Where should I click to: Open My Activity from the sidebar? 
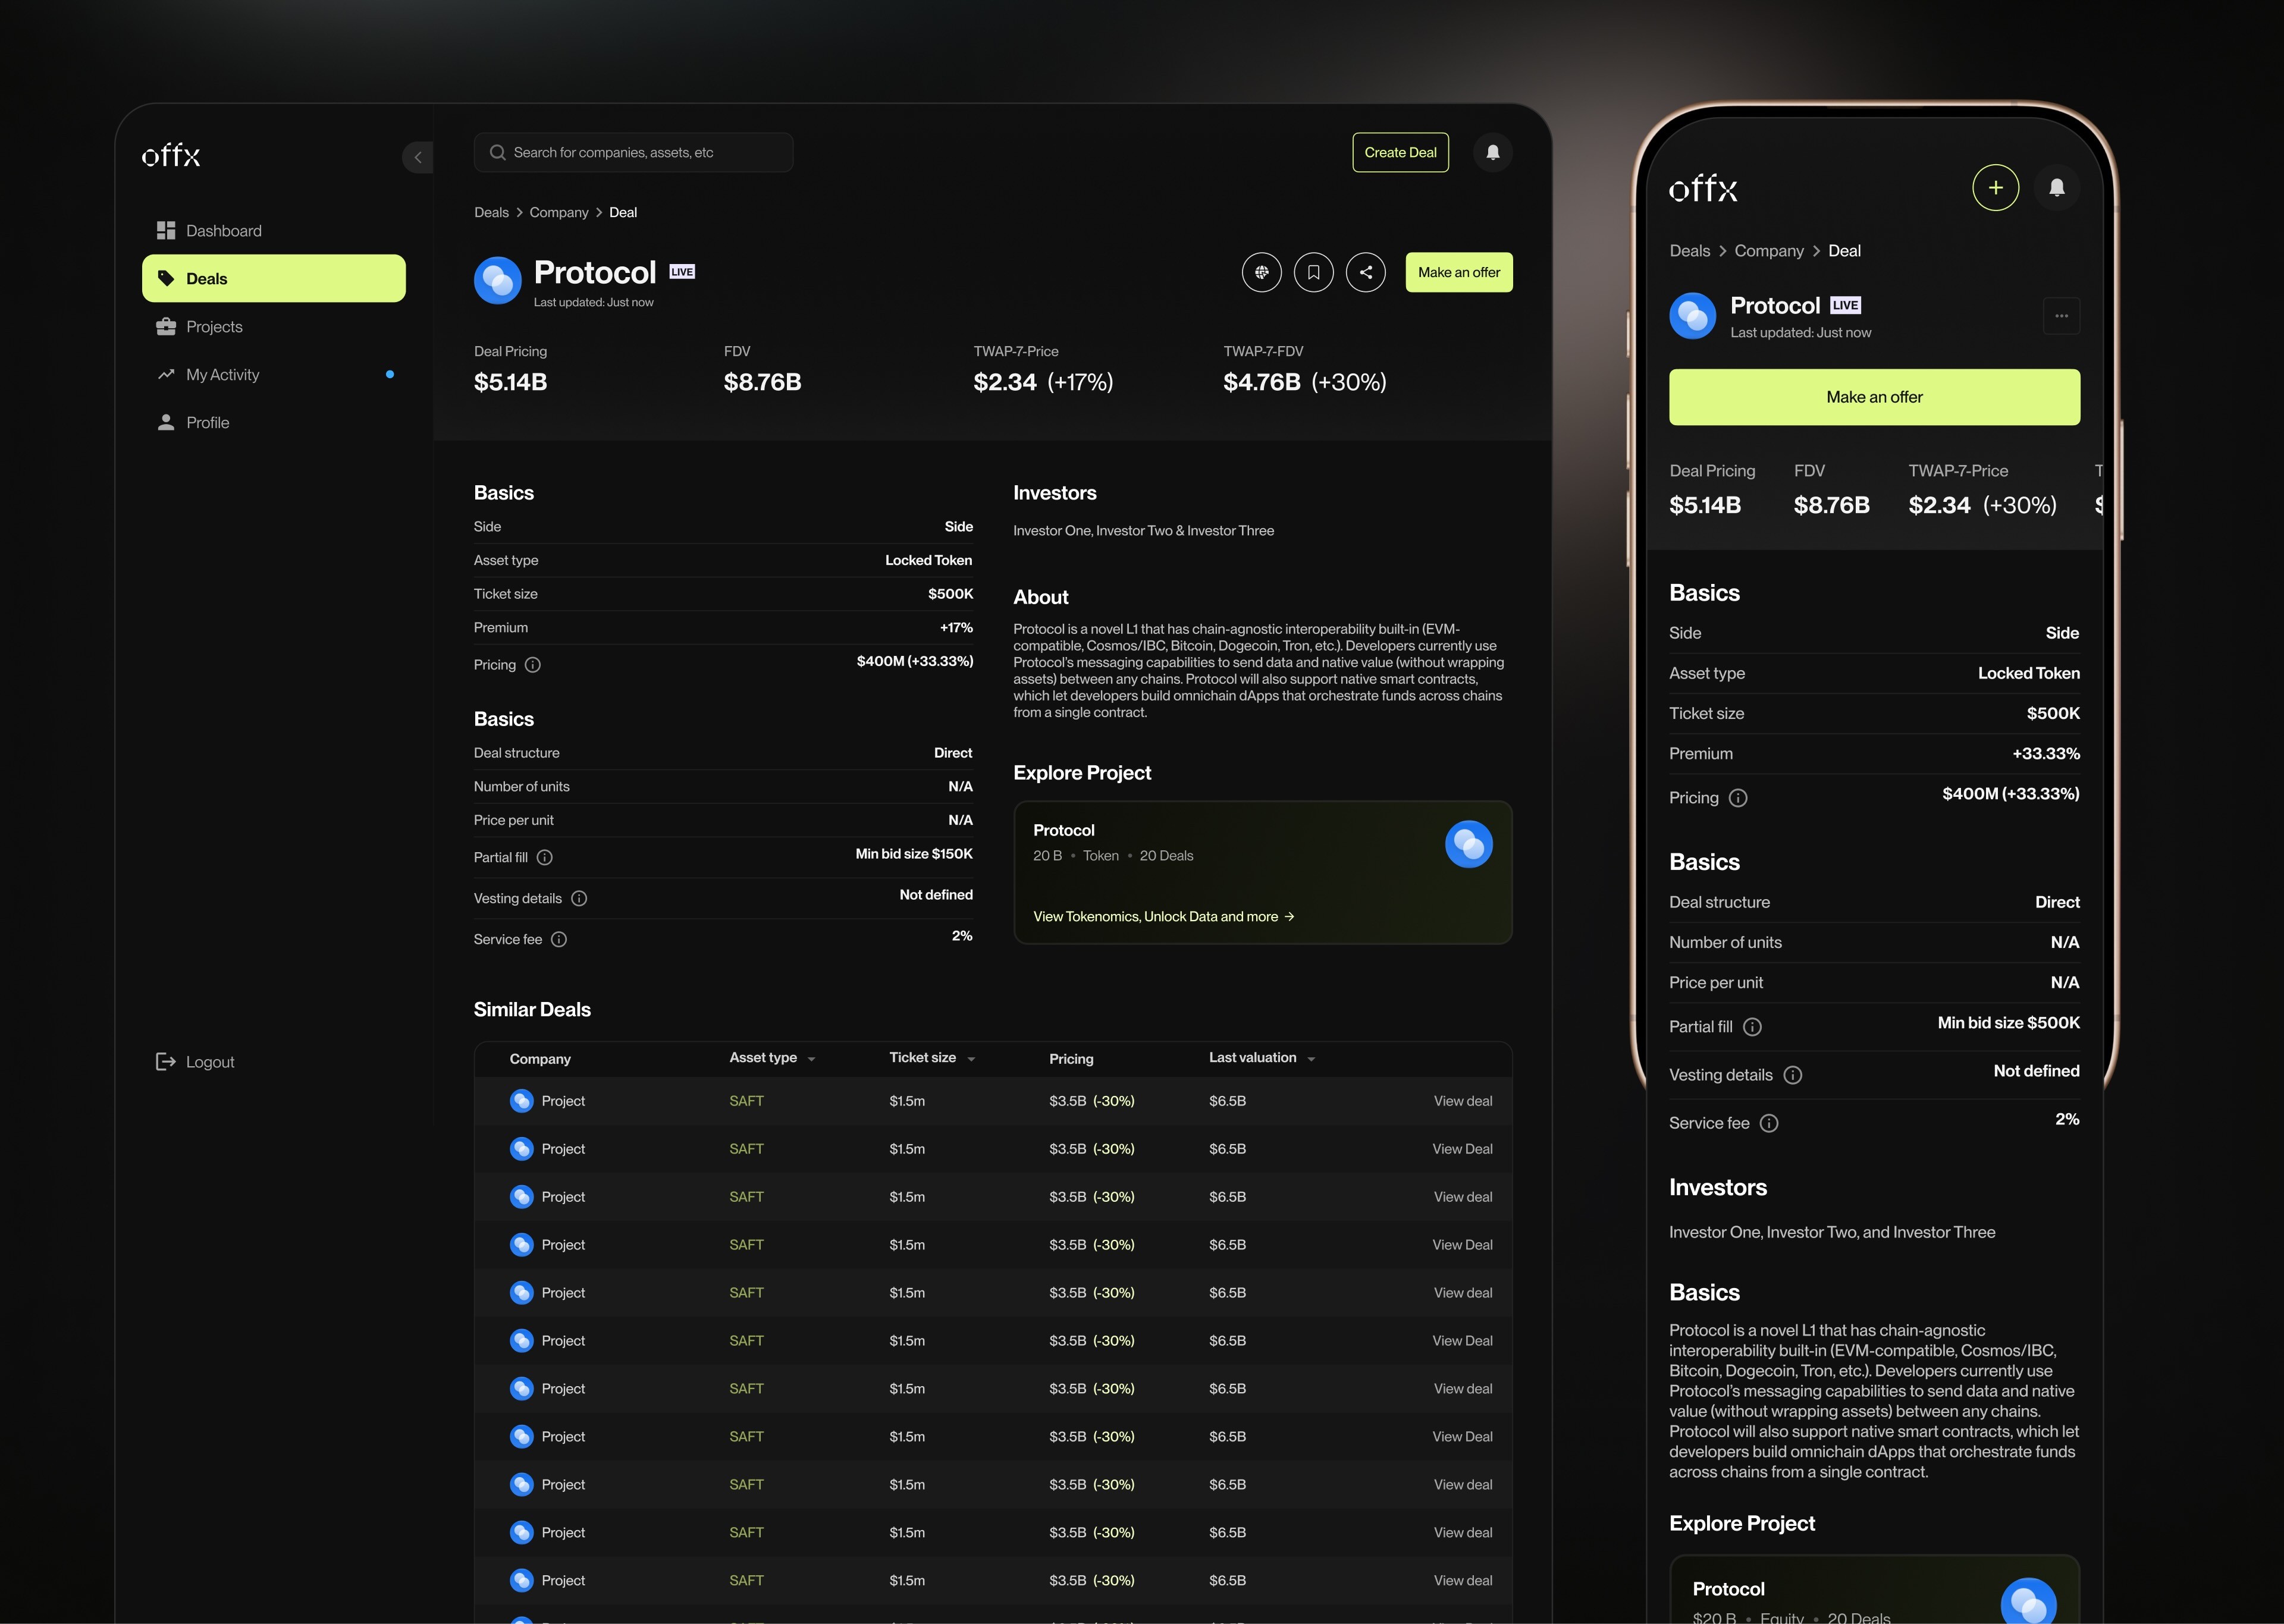222,375
